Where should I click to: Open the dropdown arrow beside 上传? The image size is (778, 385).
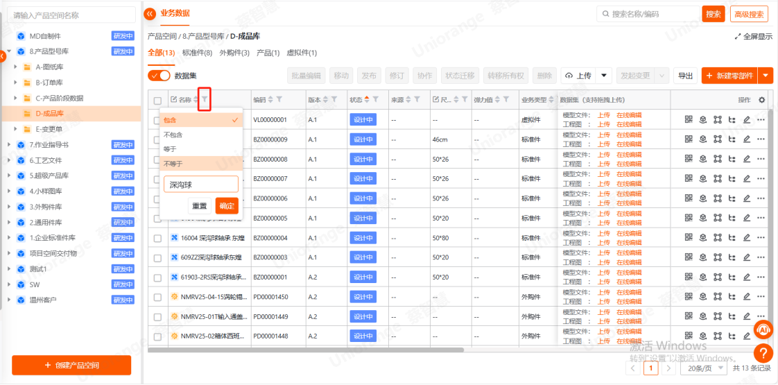[603, 76]
